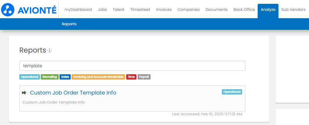Switch to the Timesheet tab
Screen dimensions: 309x125
[x=140, y=9]
